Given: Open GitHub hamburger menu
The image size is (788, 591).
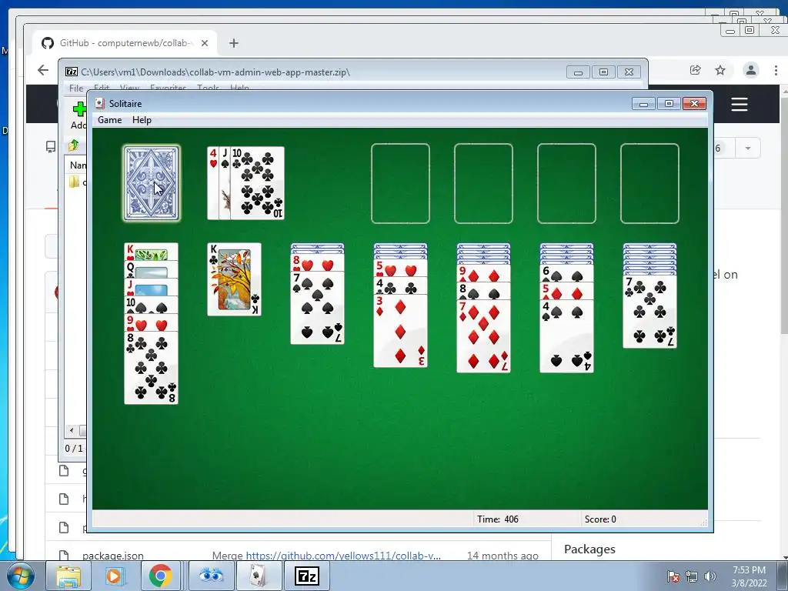Looking at the screenshot, I should [x=740, y=105].
